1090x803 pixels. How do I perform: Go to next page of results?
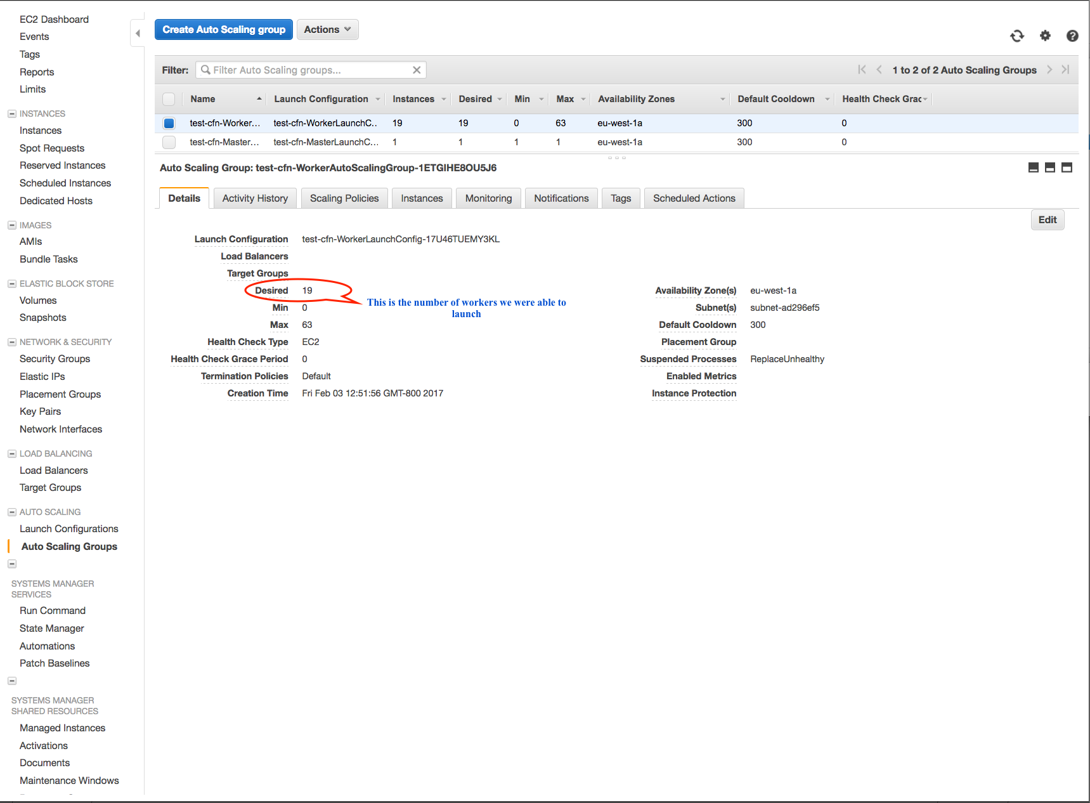(1049, 70)
